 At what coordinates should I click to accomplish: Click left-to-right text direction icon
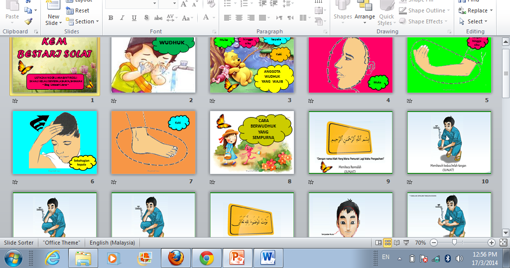click(x=279, y=18)
